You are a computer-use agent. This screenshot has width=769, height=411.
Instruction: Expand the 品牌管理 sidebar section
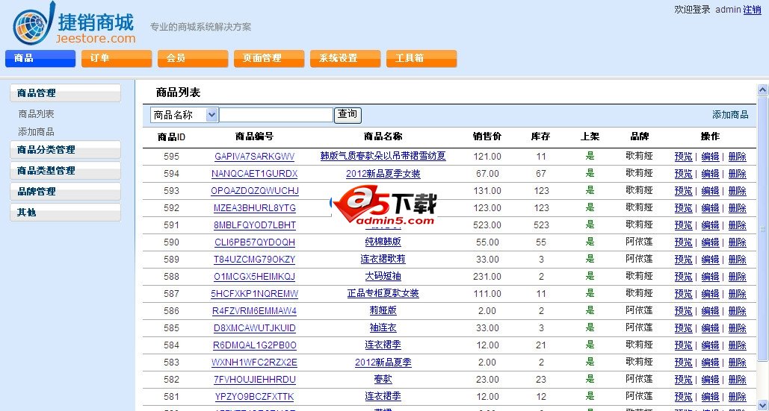(x=65, y=191)
